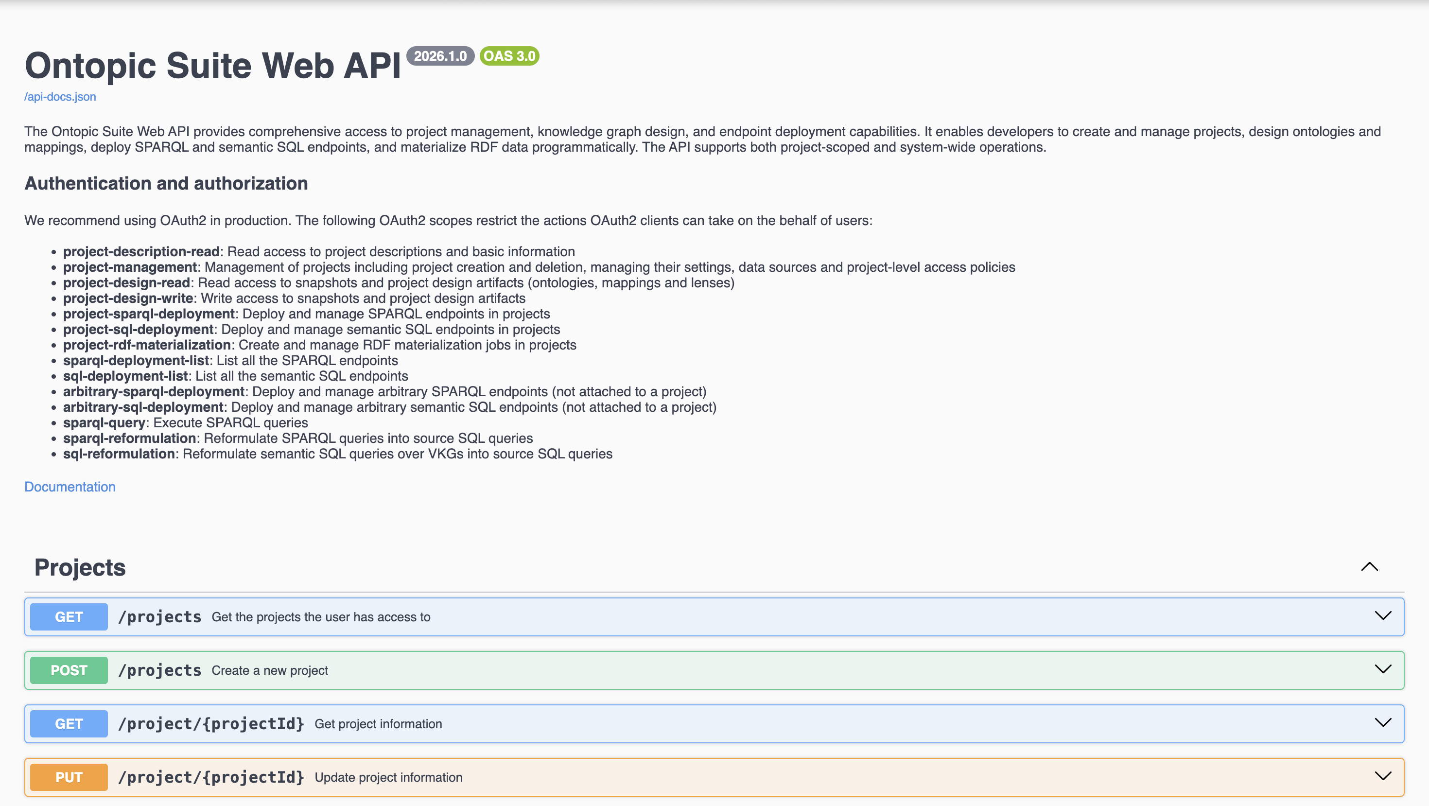Collapse the Projects section chevron
This screenshot has width=1429, height=806.
click(1369, 566)
